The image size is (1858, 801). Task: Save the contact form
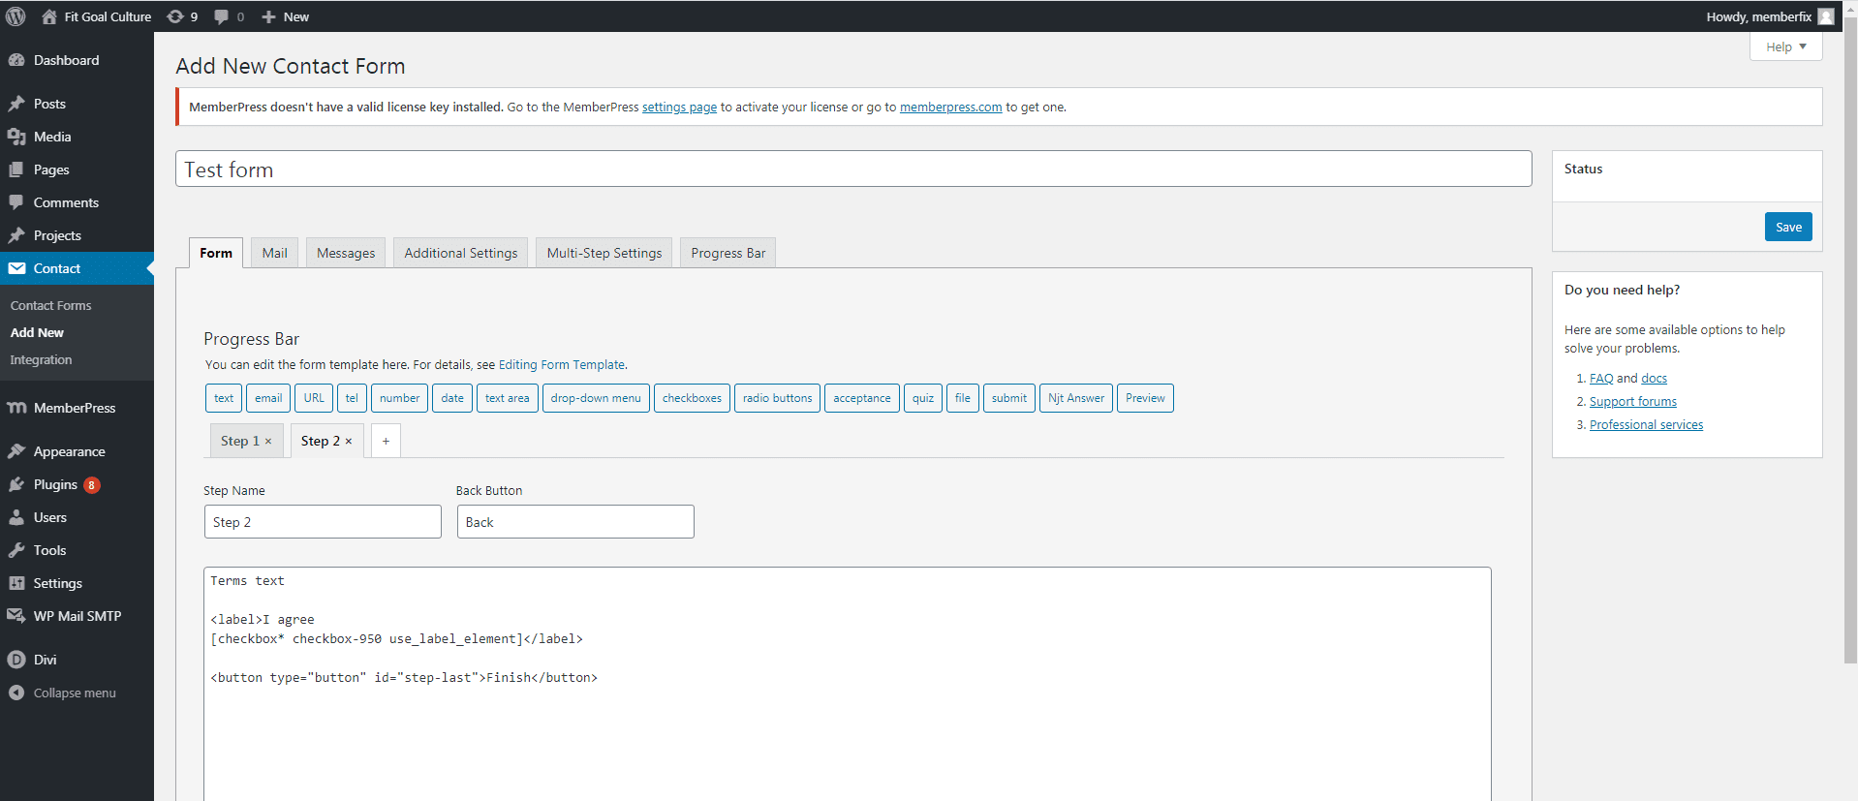tap(1788, 227)
